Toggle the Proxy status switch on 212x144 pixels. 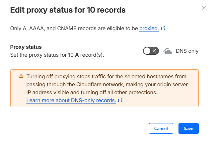151,51
